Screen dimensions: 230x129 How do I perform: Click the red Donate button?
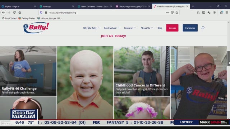click(172, 28)
